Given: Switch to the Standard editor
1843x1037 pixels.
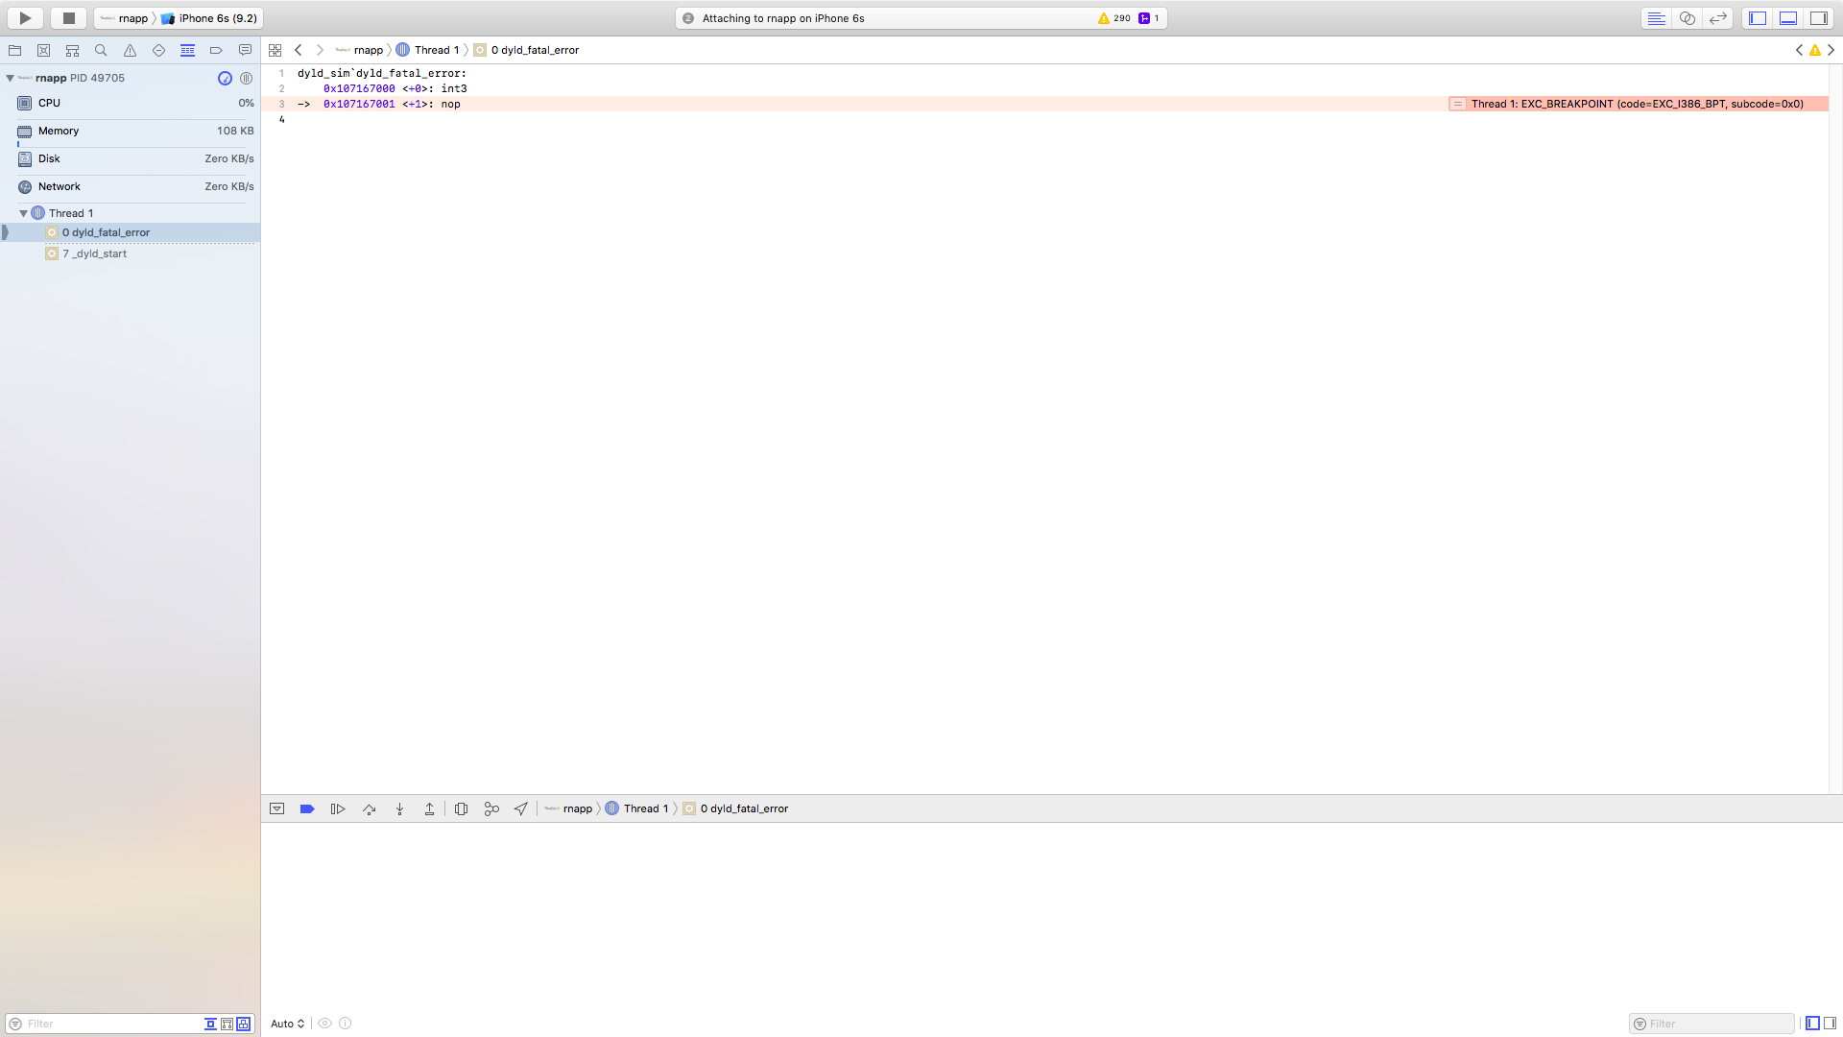Looking at the screenshot, I should tap(1656, 18).
